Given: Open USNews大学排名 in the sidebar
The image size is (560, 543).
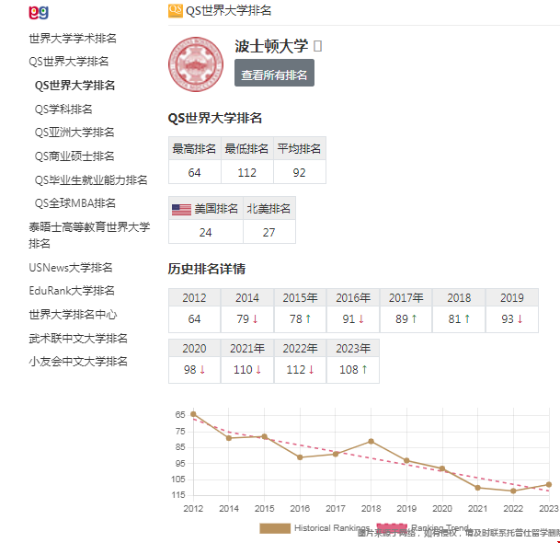Looking at the screenshot, I should (71, 268).
